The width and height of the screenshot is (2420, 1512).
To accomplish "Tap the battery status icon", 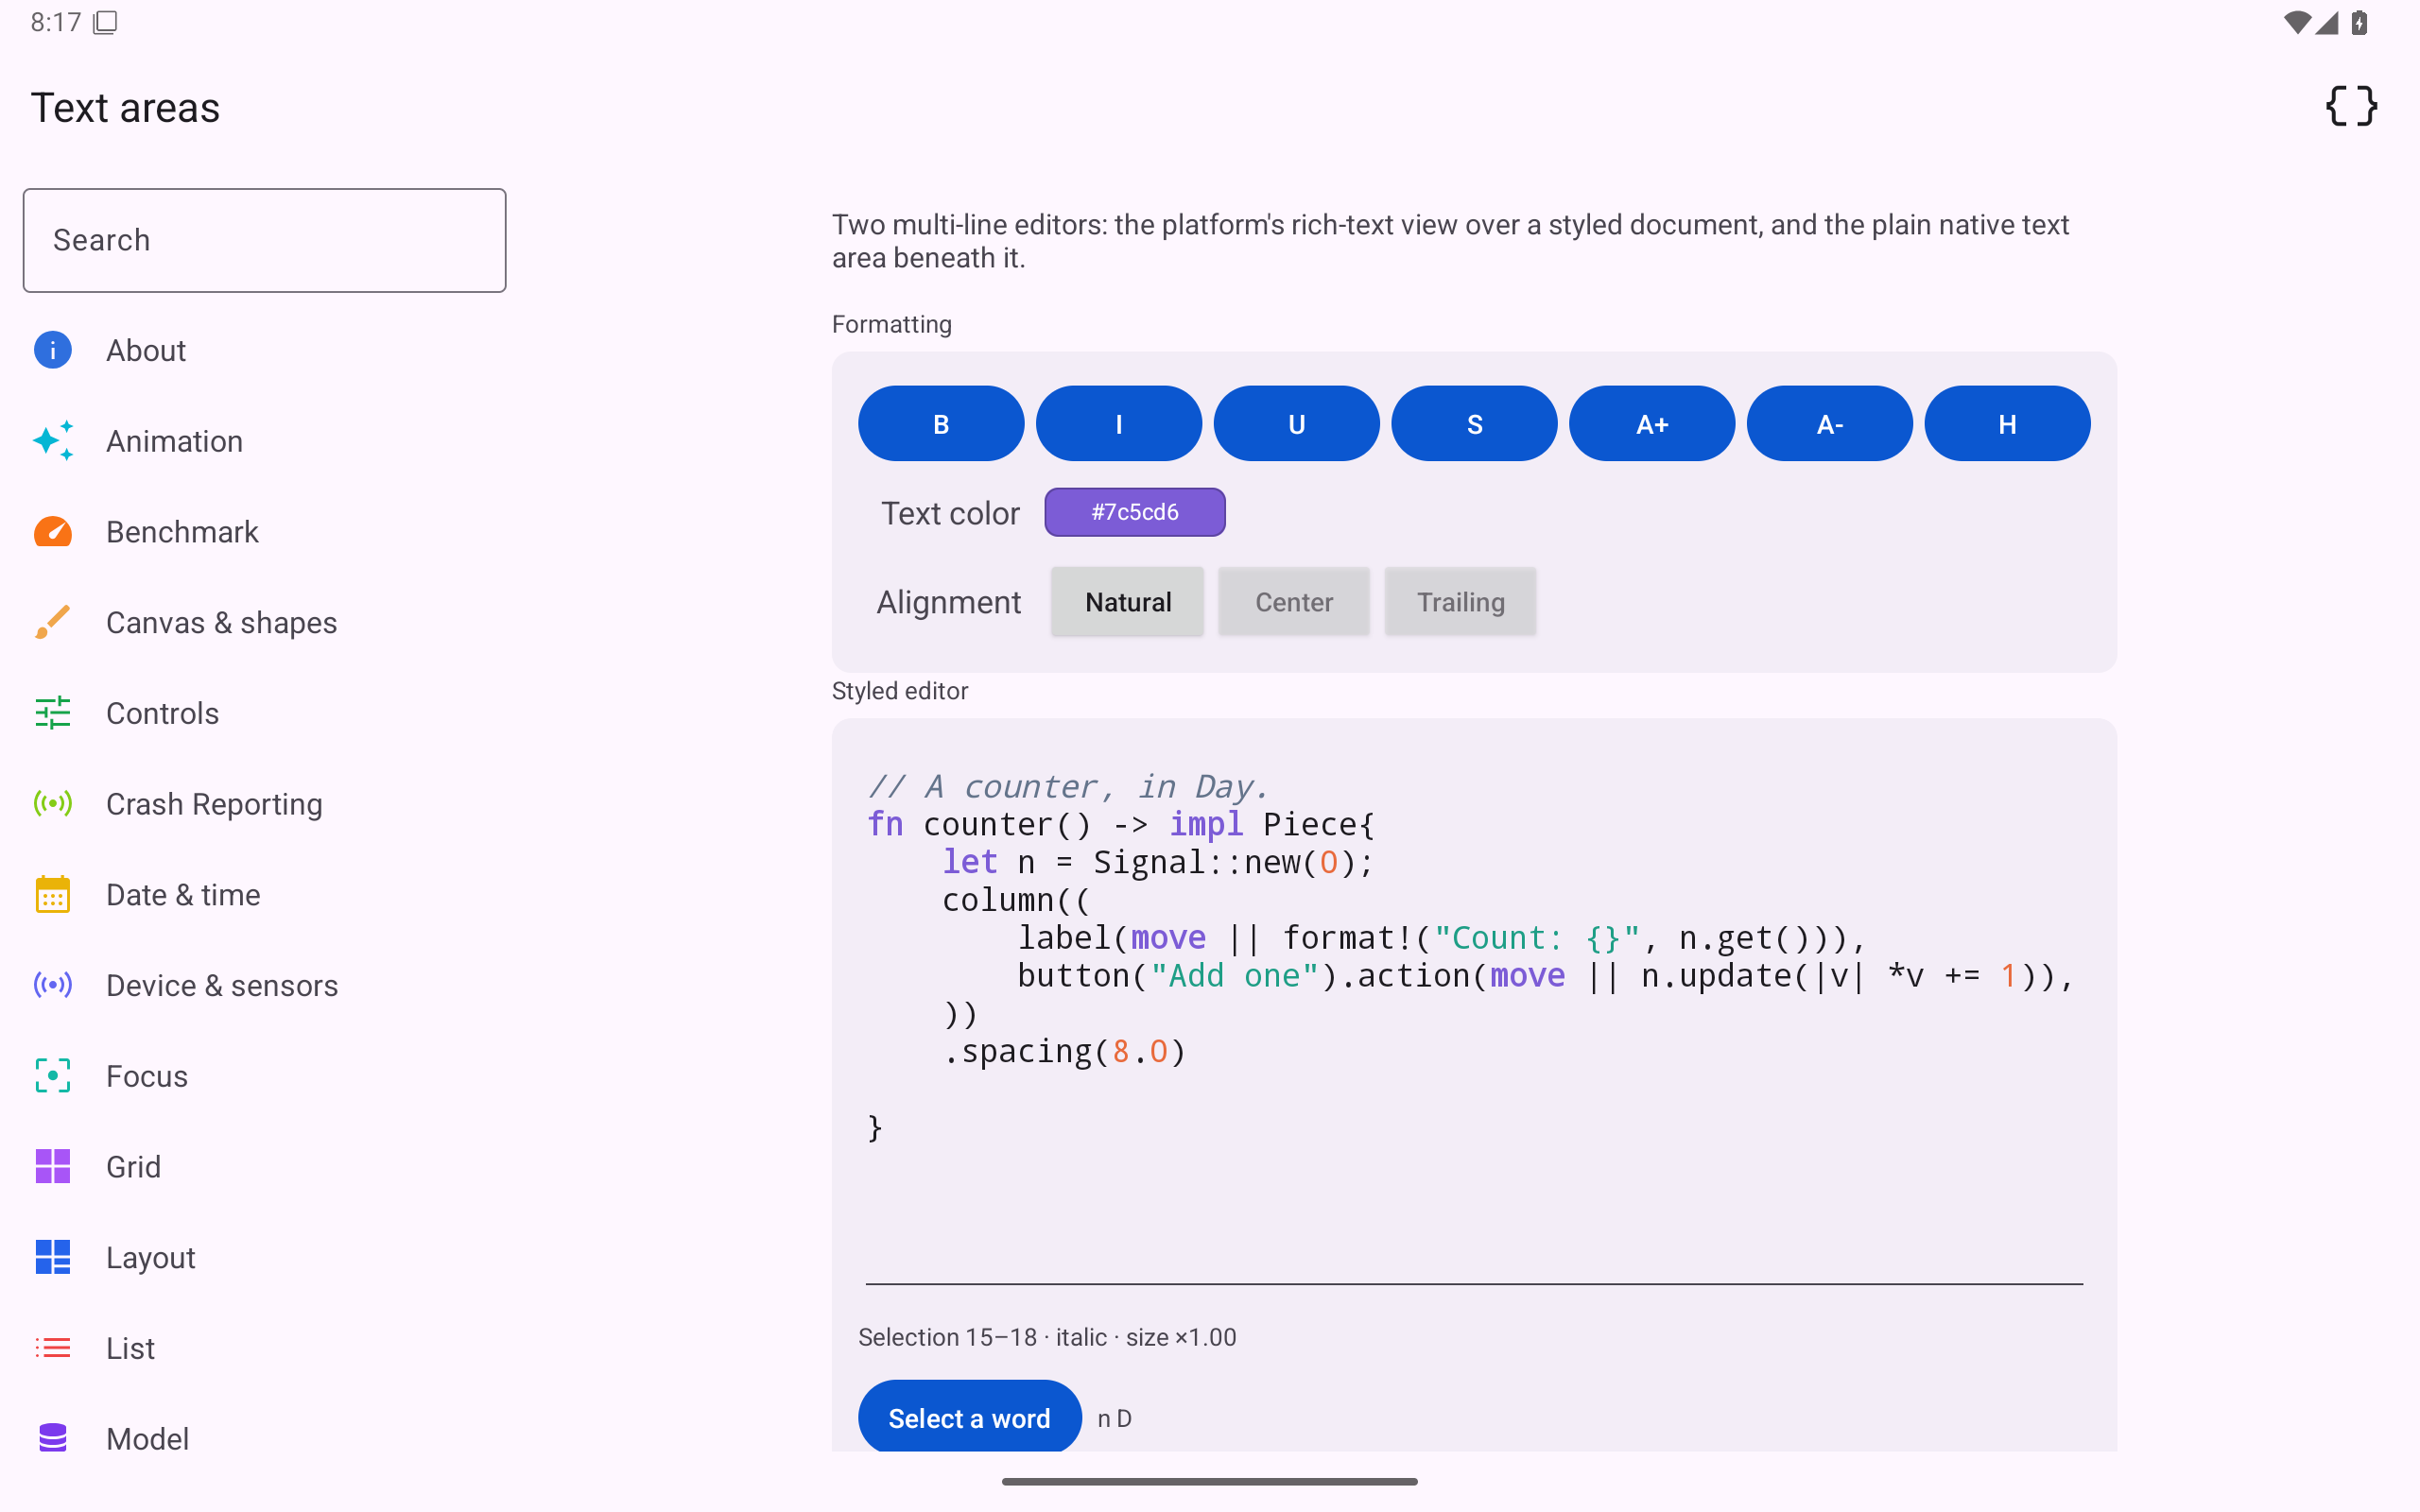I will (2360, 22).
